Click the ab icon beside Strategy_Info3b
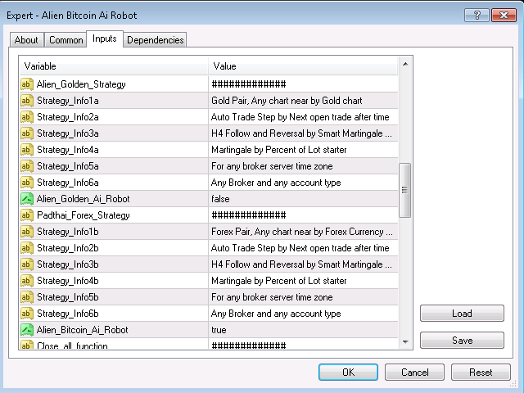 [x=27, y=264]
